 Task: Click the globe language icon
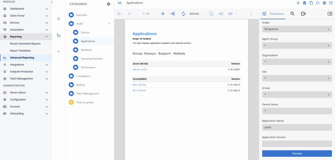[x=324, y=3]
